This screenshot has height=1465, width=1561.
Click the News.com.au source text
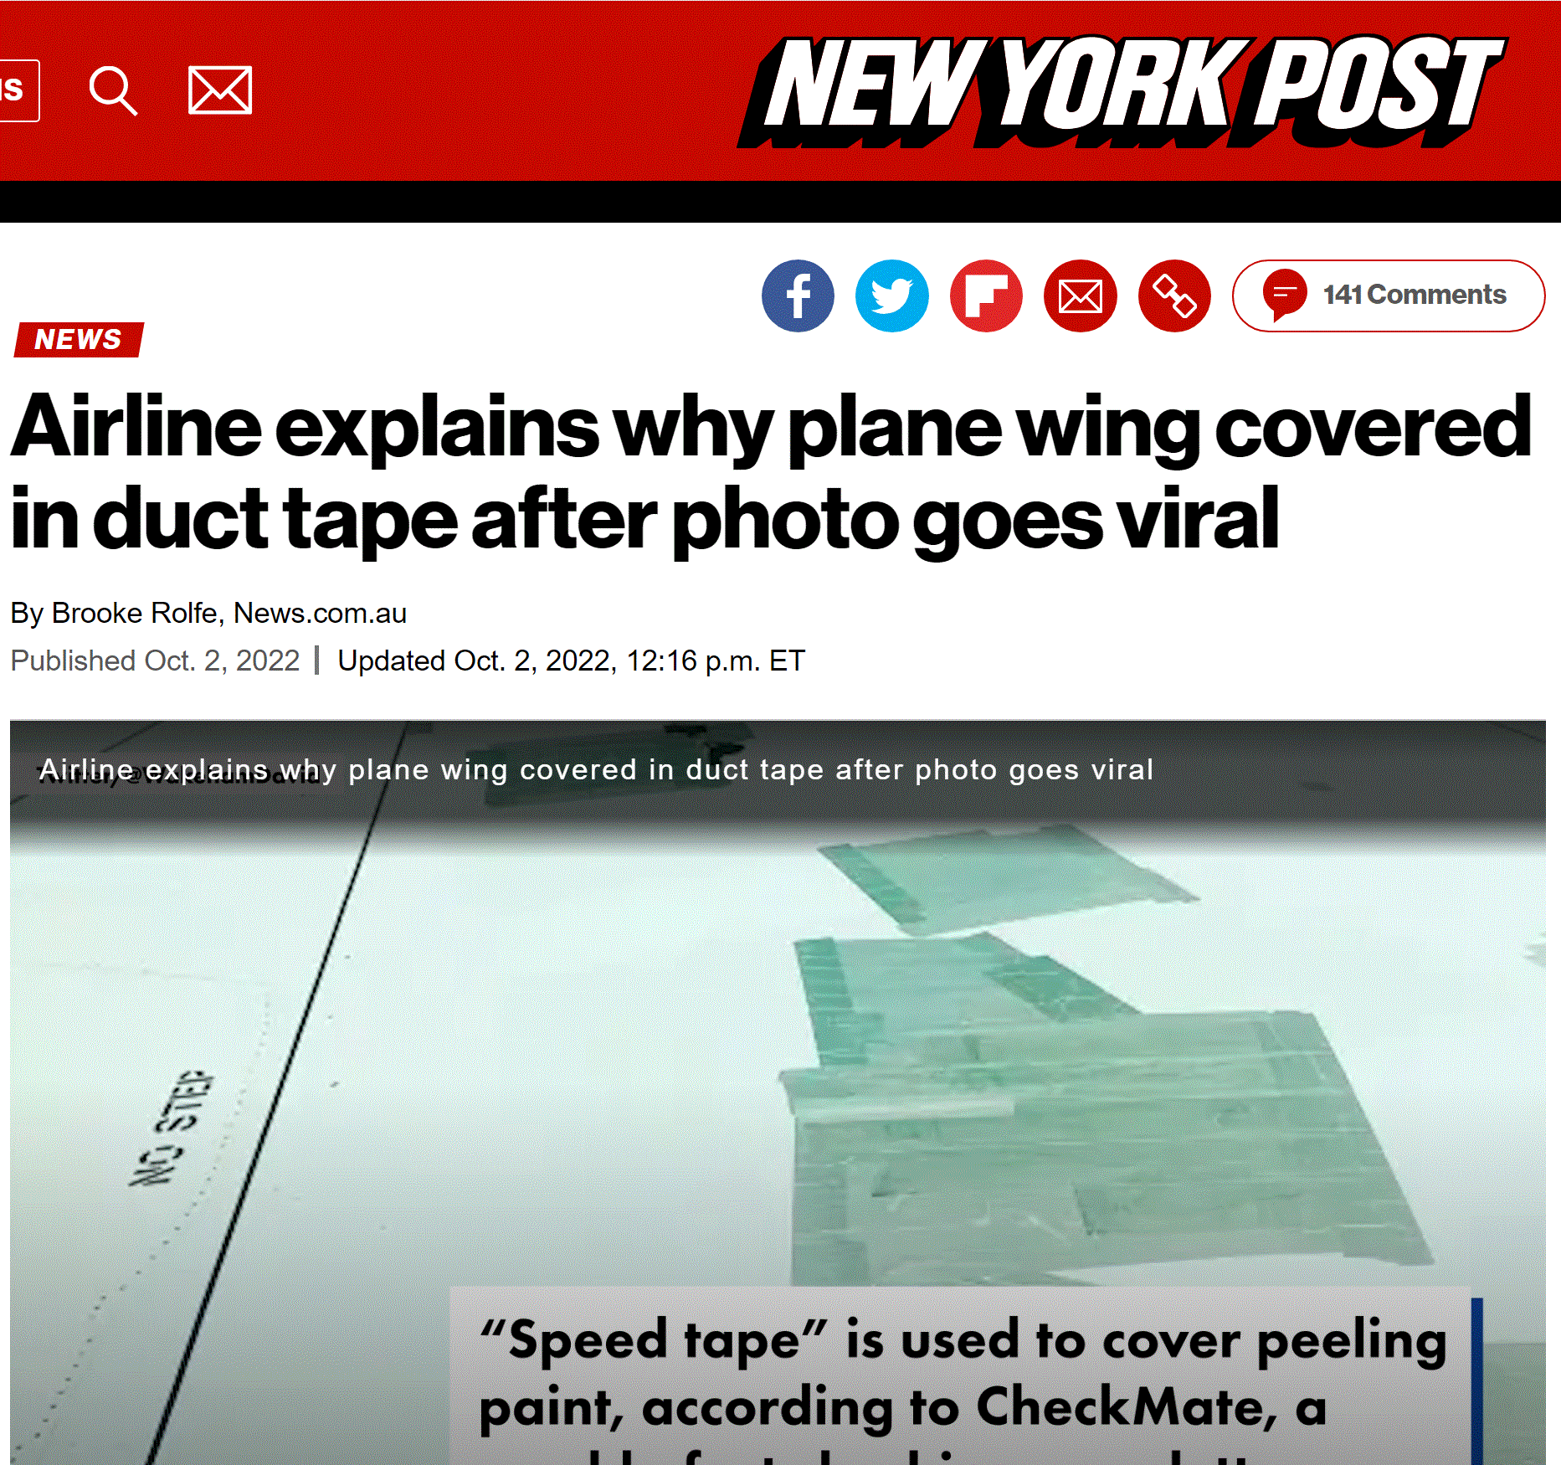pyautogui.click(x=320, y=613)
